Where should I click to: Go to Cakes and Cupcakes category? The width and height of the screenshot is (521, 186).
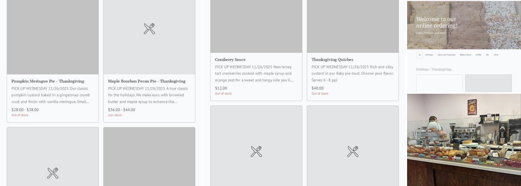[x=446, y=55]
